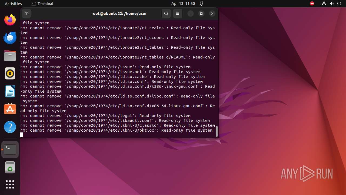
Task: Click the terminal cursor block
Action: pyautogui.click(x=22, y=135)
